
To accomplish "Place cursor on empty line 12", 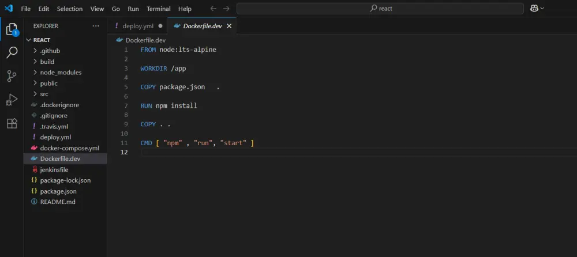I will [359, 152].
